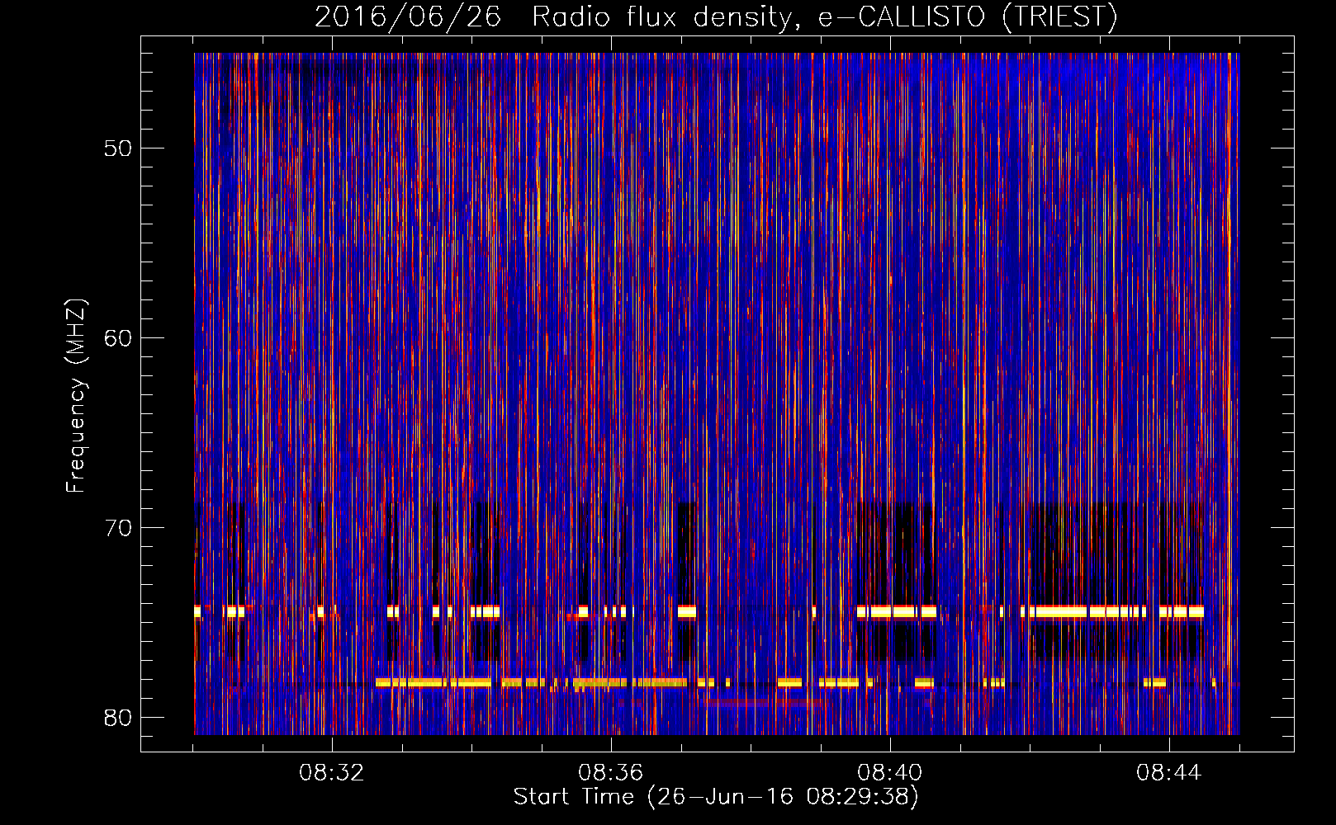Click the 'Frequency (MHZ)' axis label
This screenshot has height=825, width=1336.
point(76,395)
